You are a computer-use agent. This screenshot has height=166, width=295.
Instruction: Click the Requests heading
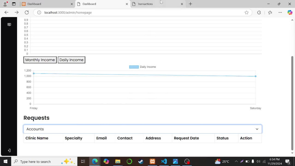click(37, 118)
